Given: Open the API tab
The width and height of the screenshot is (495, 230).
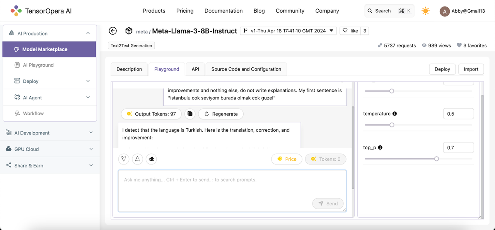Looking at the screenshot, I should point(195,69).
